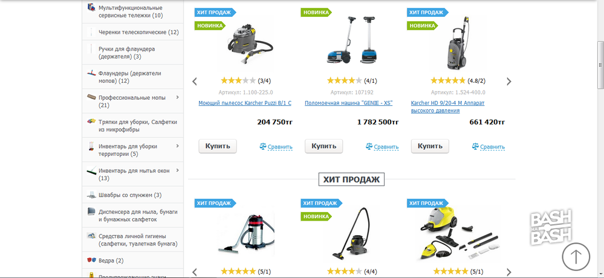Show next products with top carousel right arrow
Image resolution: width=604 pixels, height=278 pixels.
coord(509,82)
